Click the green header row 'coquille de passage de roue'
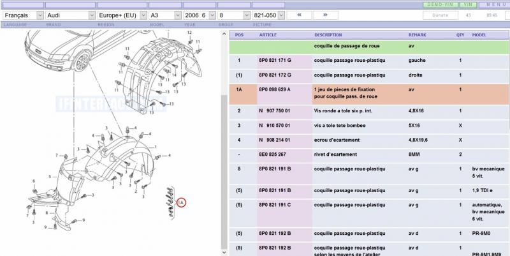Screen dimensions: 510x256 tap(369, 47)
